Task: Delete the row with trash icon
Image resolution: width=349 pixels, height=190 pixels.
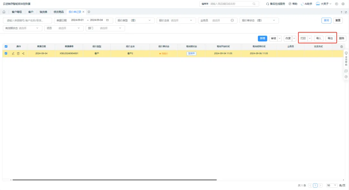Action: (18, 54)
